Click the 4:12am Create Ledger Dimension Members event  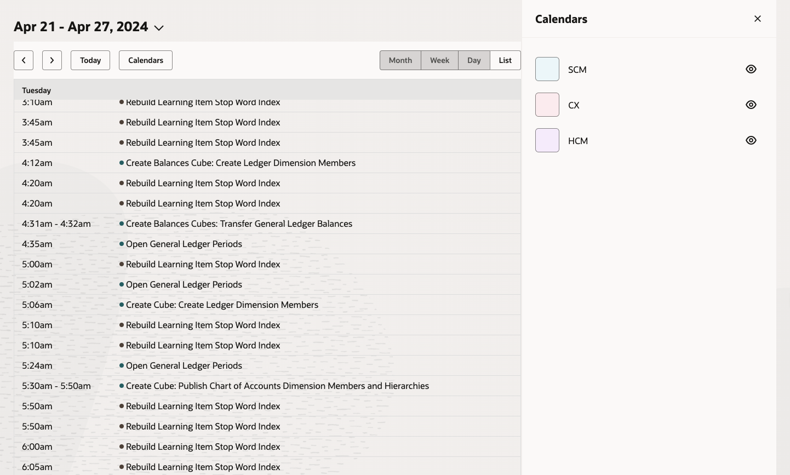coord(241,163)
